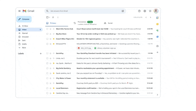Open Gmail settings gear icon

145,11
